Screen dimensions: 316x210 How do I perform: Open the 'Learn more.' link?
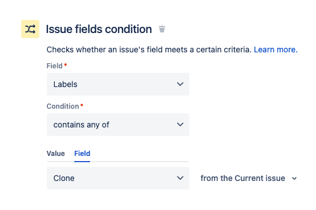(276, 50)
